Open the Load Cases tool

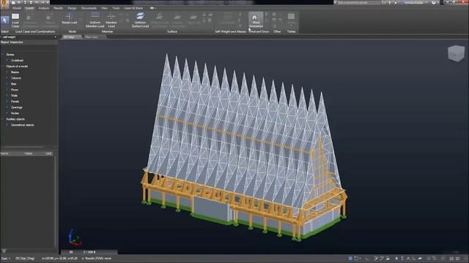[15, 20]
